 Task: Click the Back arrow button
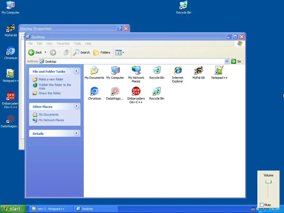pyautogui.click(x=35, y=52)
